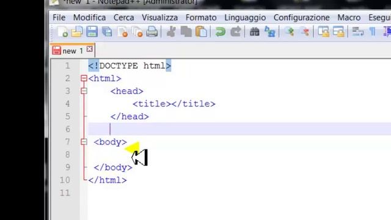Undo the last action
This screenshot has height=220, width=391.
(220, 32)
